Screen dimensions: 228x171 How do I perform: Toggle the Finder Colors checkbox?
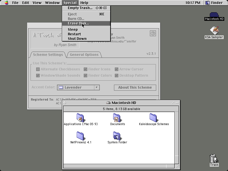pyautogui.click(x=85, y=76)
